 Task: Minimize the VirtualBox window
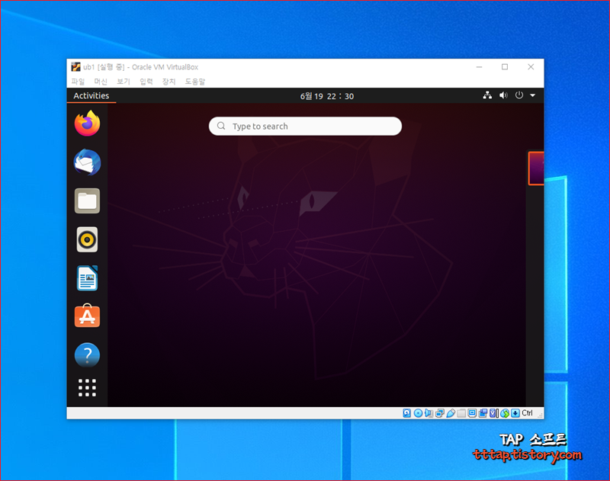[x=480, y=67]
